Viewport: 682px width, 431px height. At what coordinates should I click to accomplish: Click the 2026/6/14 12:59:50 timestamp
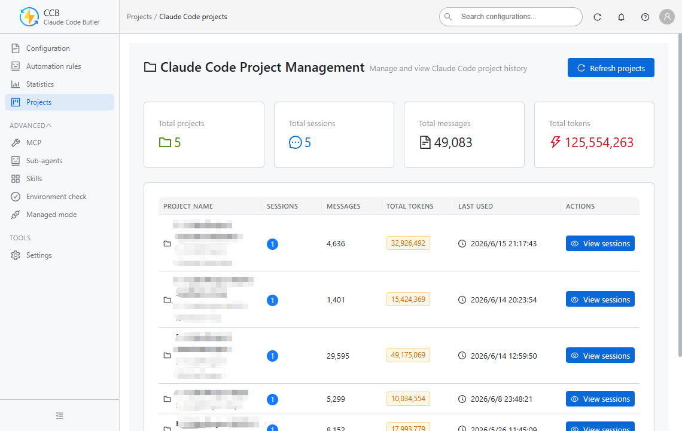click(504, 356)
